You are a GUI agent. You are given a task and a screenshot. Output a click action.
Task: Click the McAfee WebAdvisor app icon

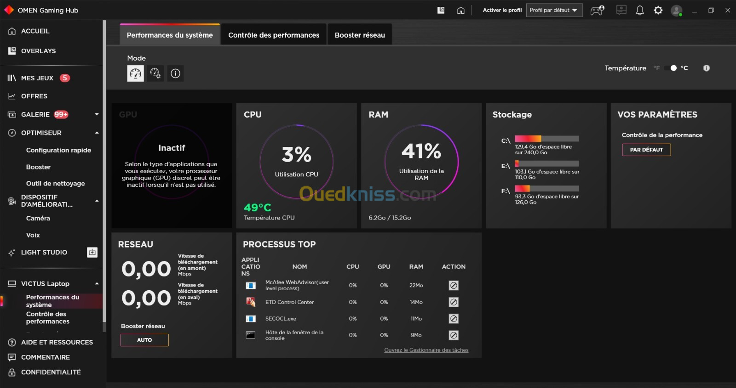click(x=251, y=286)
